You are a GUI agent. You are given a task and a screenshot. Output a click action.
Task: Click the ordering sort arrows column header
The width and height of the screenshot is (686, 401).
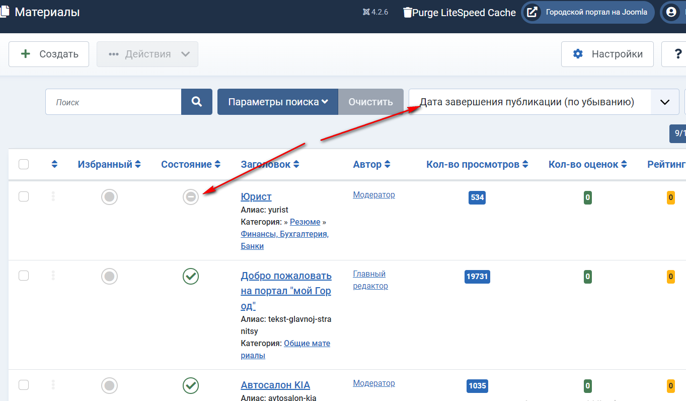click(54, 164)
